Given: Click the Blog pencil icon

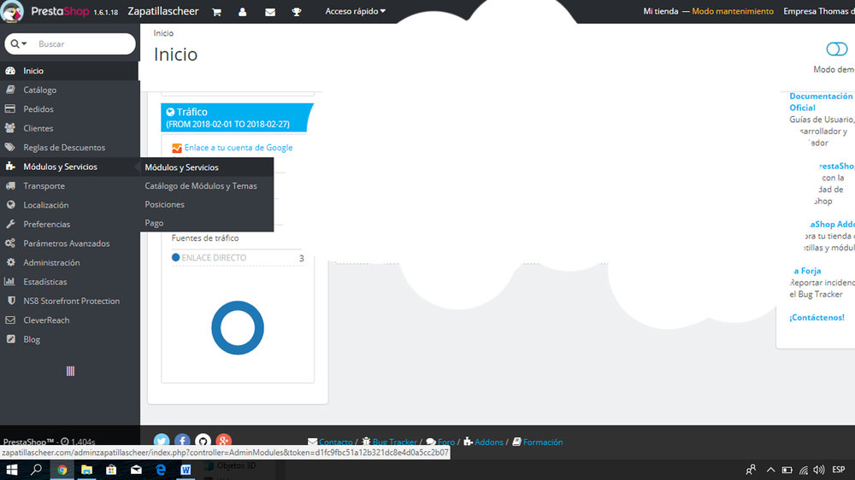Looking at the screenshot, I should click(x=10, y=339).
